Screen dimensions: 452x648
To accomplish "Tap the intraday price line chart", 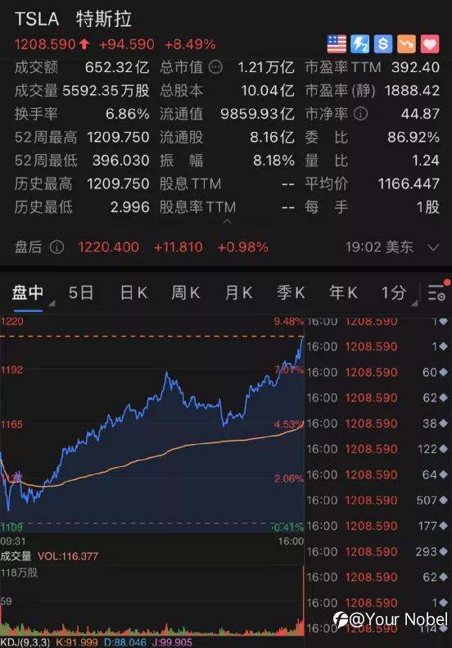I will pyautogui.click(x=152, y=426).
